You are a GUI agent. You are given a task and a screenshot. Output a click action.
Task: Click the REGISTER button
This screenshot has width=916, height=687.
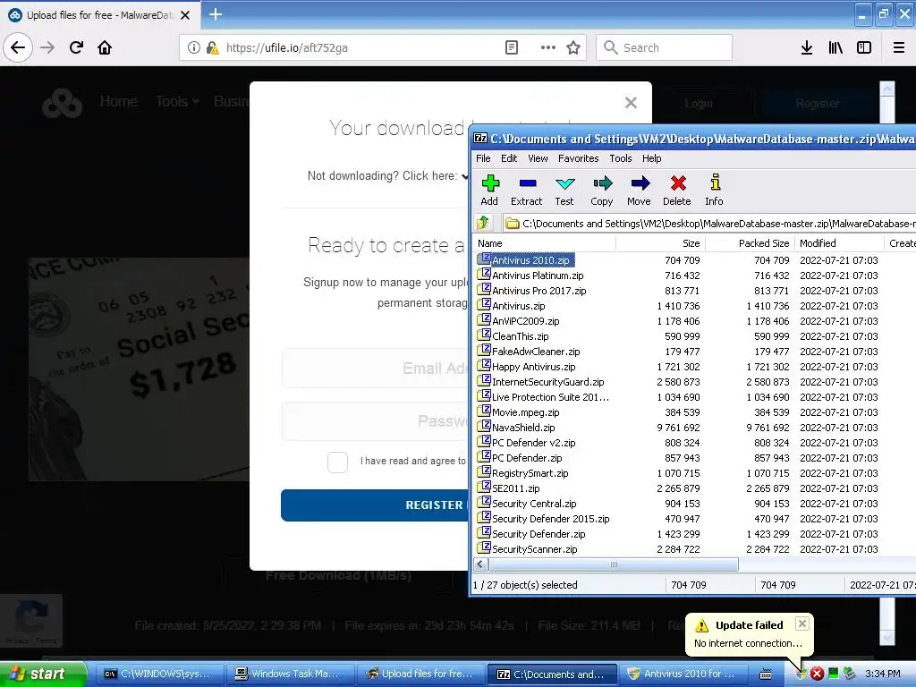pos(375,505)
